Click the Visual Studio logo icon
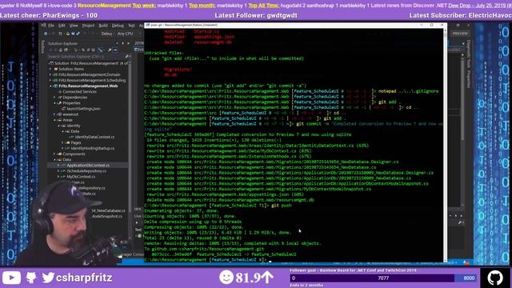 click(42, 25)
